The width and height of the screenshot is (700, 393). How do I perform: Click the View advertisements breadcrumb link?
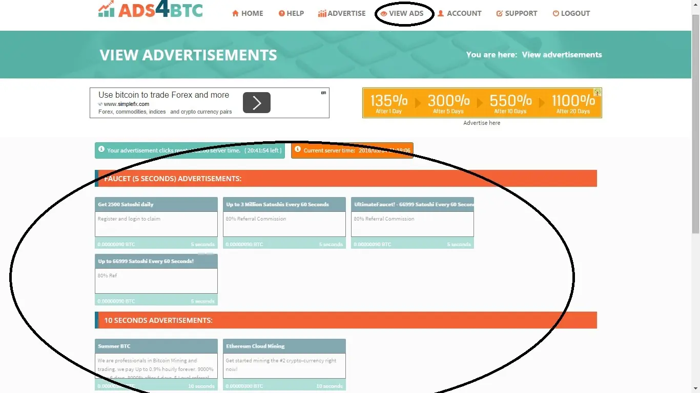click(562, 55)
